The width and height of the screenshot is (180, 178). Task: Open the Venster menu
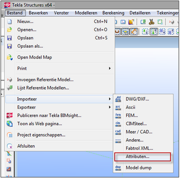[x=61, y=13]
